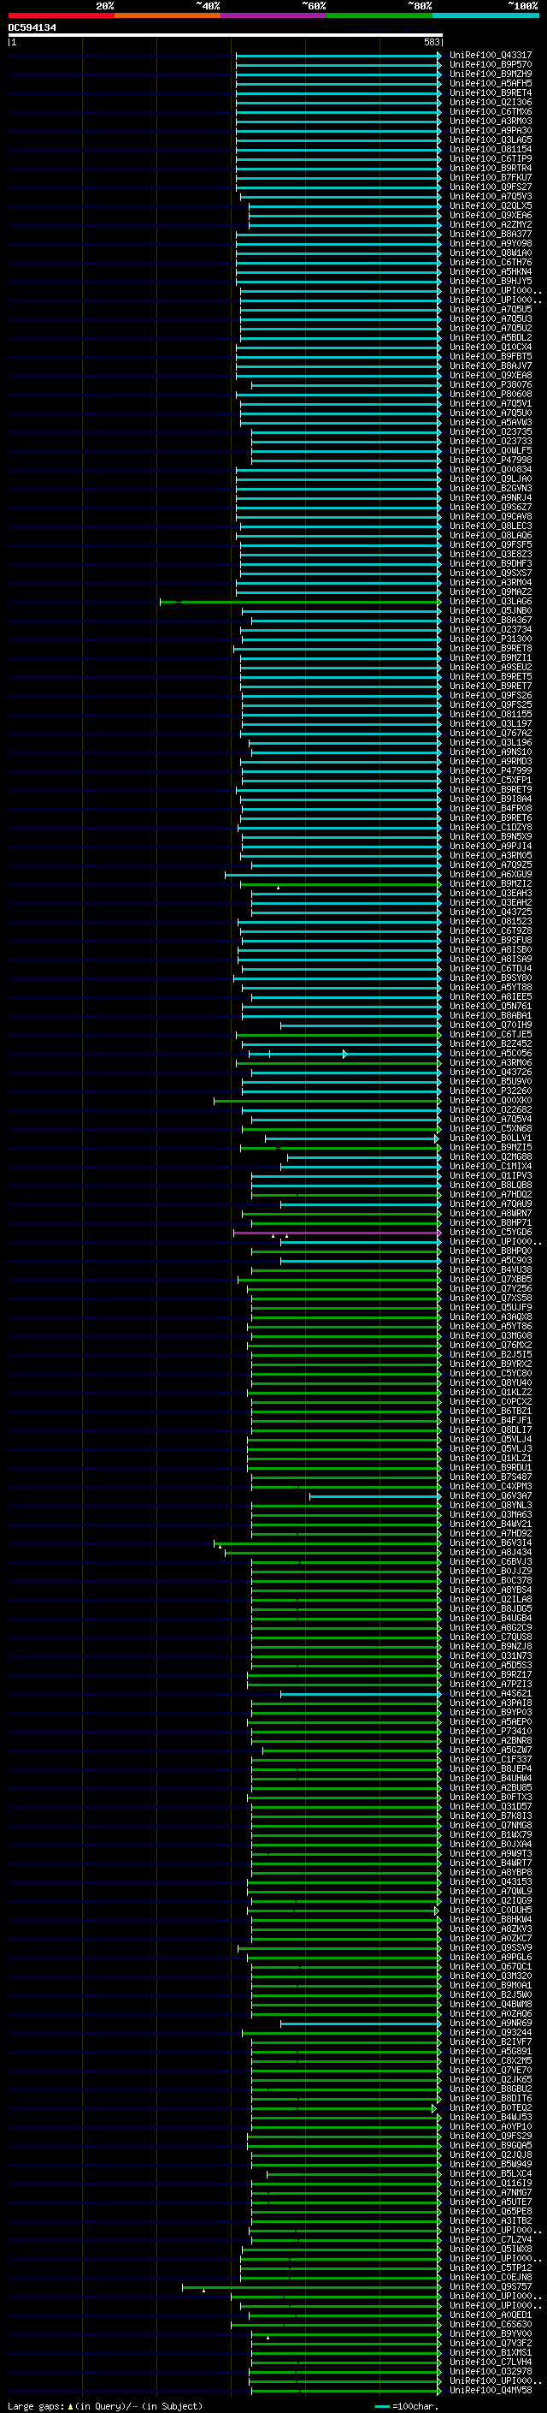Viewport: 547px width, 2413px height.
Task: Open the UniRef100_B9MZH9 hit label
Action: [491, 74]
